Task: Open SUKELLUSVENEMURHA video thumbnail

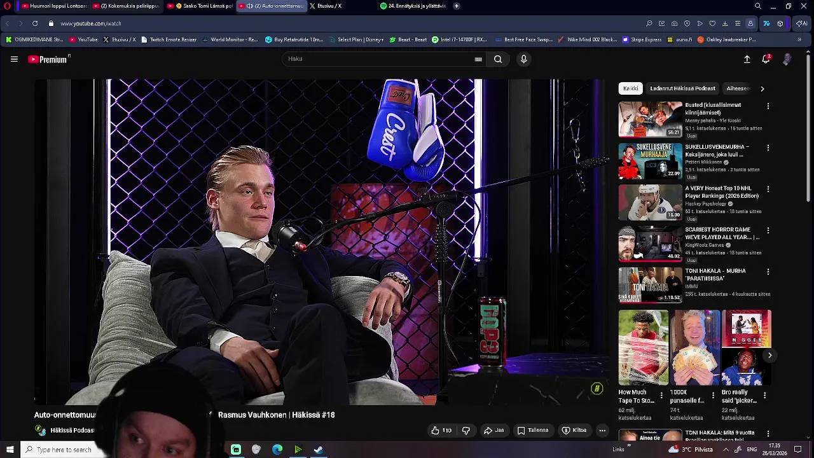Action: 650,161
